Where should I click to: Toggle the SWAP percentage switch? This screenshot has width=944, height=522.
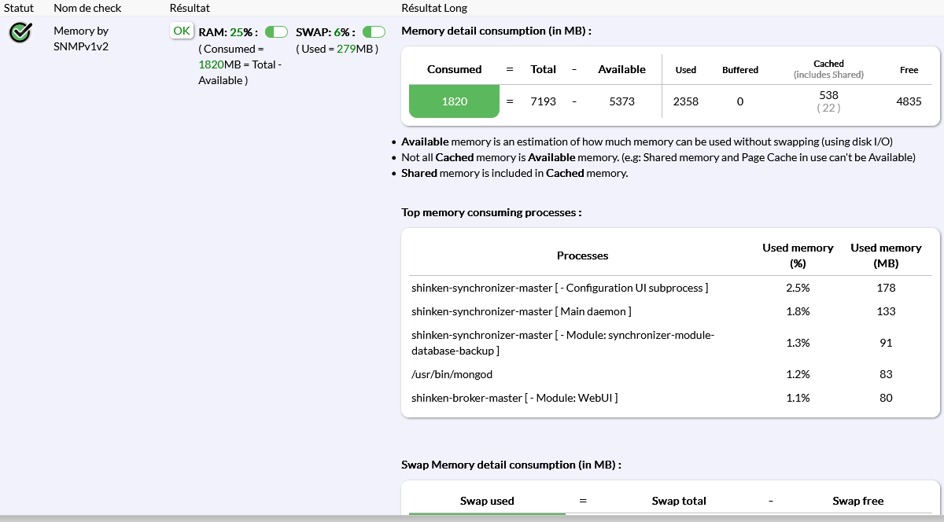click(374, 32)
